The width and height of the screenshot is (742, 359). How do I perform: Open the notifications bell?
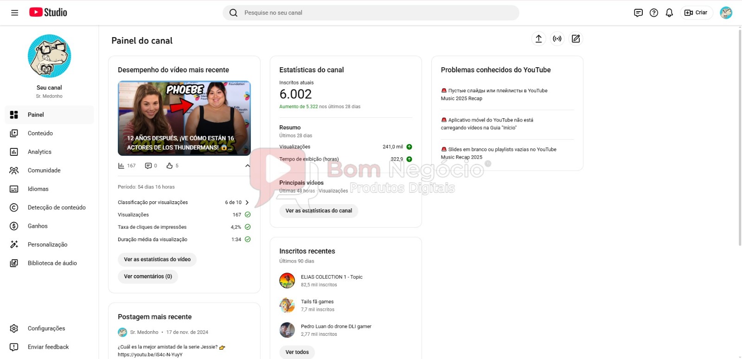669,13
